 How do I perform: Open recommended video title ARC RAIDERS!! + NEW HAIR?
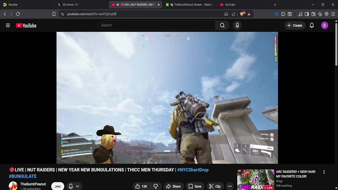(296, 174)
